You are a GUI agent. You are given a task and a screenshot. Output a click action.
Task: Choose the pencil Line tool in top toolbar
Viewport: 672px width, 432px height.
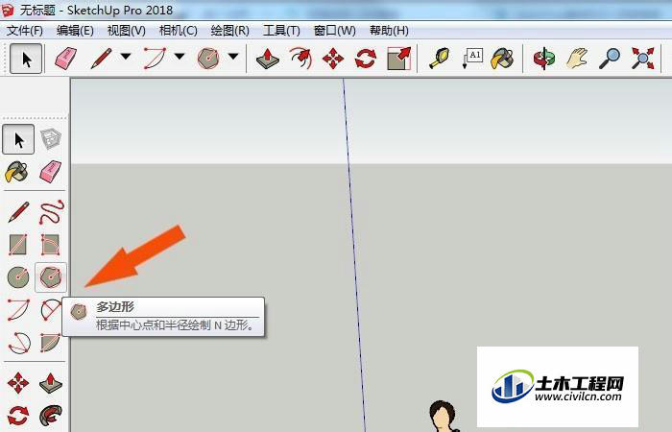[101, 59]
